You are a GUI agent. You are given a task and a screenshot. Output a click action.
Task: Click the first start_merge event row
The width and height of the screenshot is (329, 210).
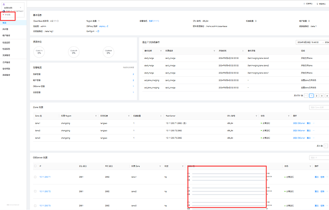tap(236, 58)
